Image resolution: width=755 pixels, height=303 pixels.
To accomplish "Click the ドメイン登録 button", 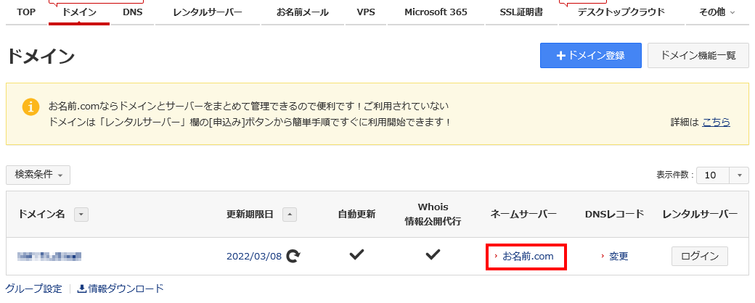I will pos(591,55).
